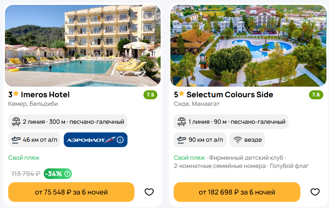Book Imeros Hotel from 75 548 ₽ button
The height and width of the screenshot is (208, 329).
click(x=71, y=192)
